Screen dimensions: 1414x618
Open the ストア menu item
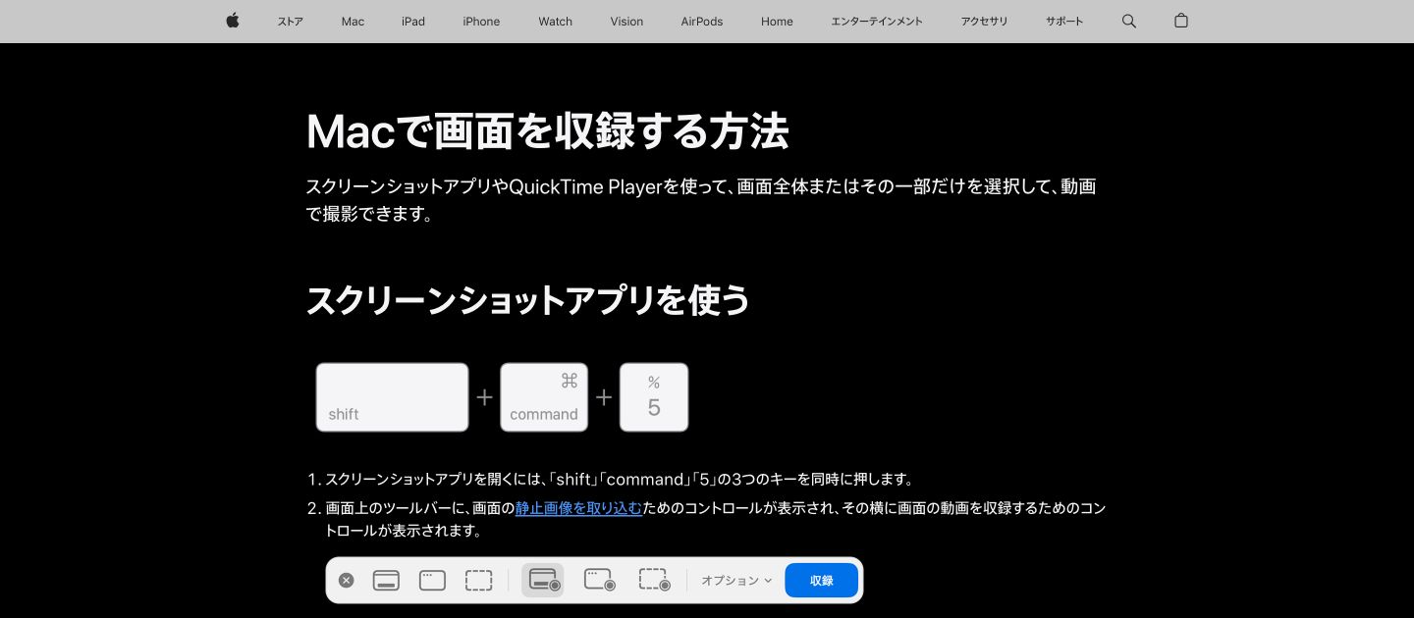click(291, 22)
